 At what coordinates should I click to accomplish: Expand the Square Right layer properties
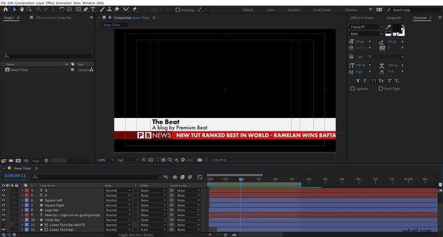click(x=22, y=205)
